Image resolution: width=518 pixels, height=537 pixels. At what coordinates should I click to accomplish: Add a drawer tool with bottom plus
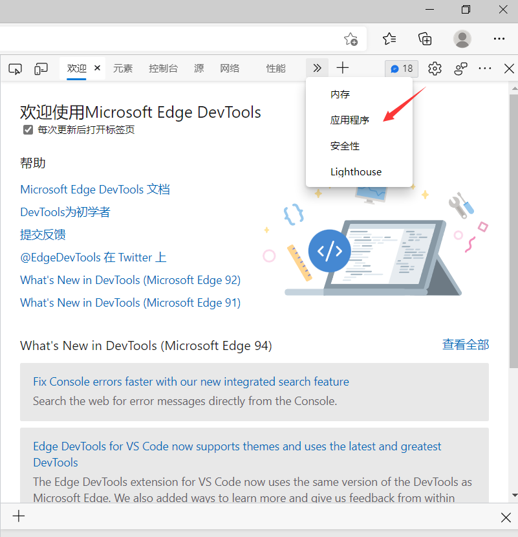coord(19,516)
